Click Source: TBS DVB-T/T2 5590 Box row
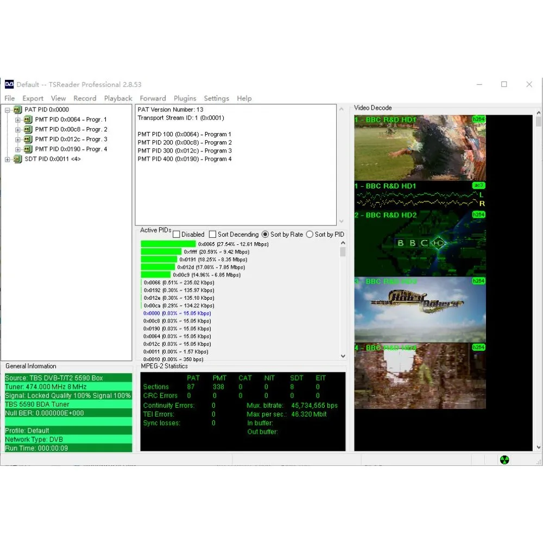The height and width of the screenshot is (543, 543). [x=68, y=378]
